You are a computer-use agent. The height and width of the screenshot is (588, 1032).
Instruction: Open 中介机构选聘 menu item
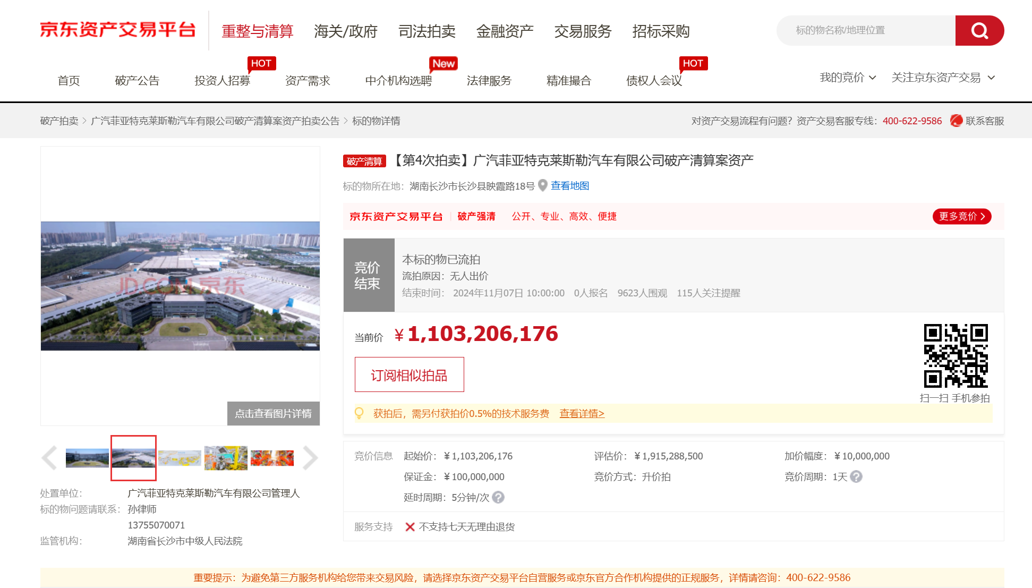click(399, 81)
